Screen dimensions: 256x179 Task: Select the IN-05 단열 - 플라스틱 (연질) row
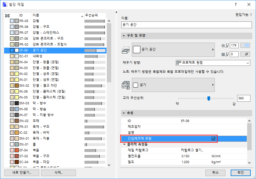[x=55, y=97]
